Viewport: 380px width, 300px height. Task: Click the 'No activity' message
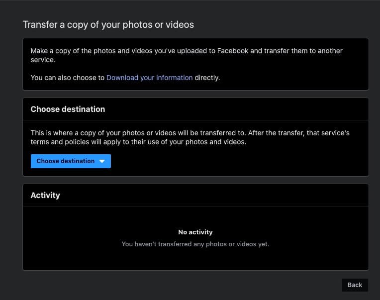point(195,232)
